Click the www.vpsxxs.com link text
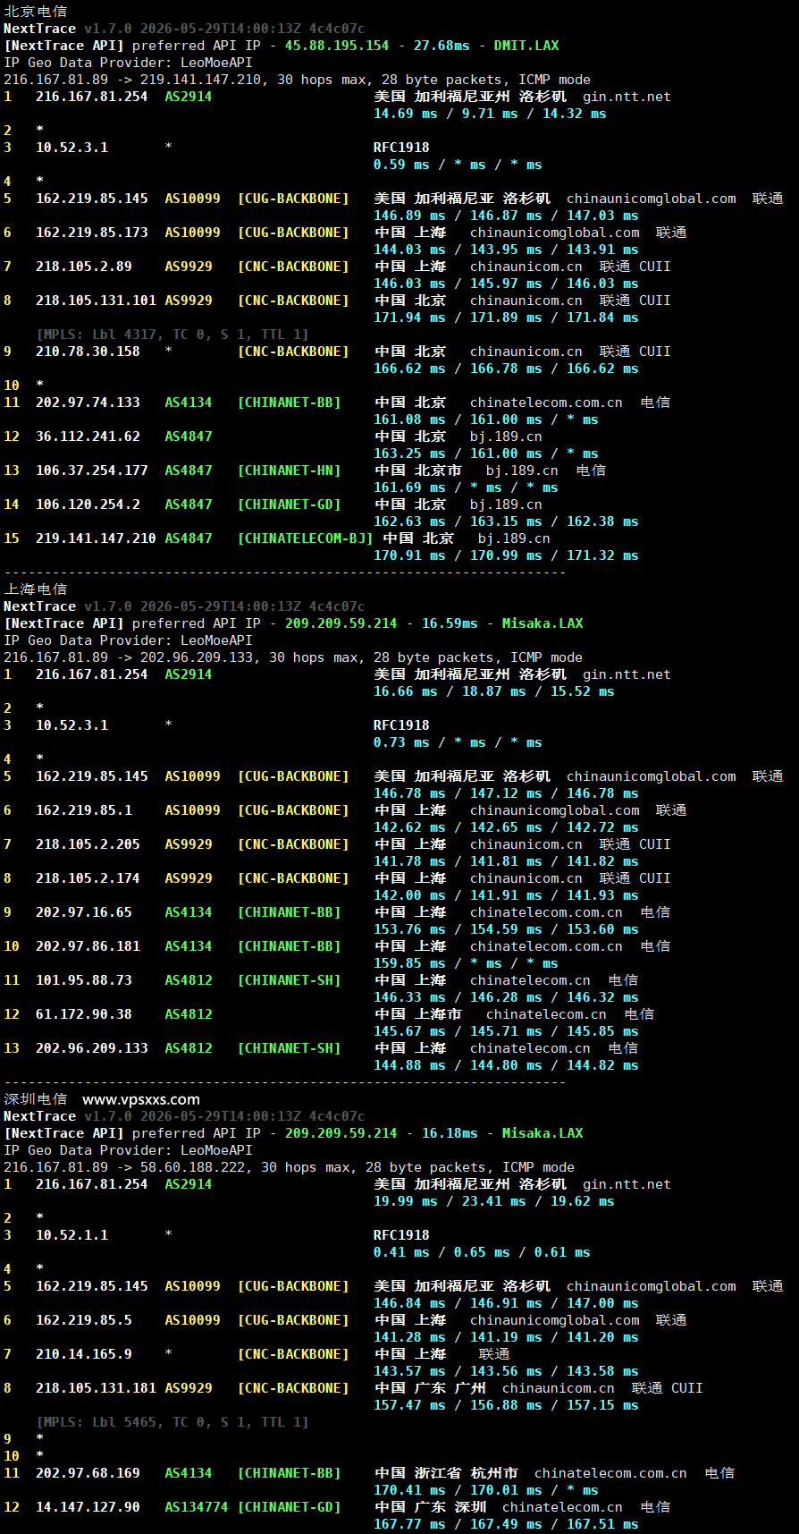799x1534 pixels. (x=141, y=1099)
